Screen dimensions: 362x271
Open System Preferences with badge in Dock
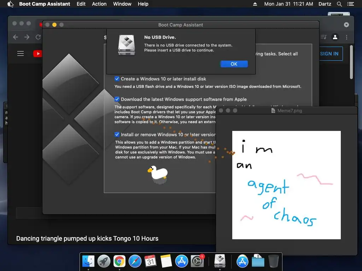pos(197,261)
